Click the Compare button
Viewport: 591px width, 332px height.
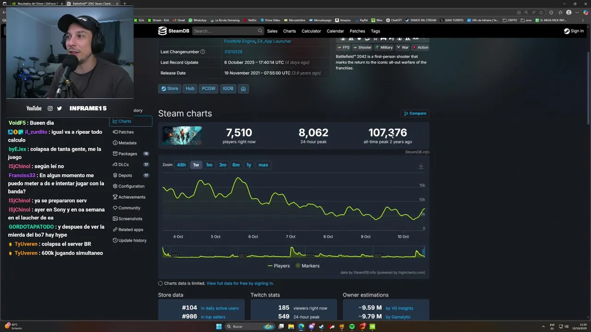[x=415, y=113]
